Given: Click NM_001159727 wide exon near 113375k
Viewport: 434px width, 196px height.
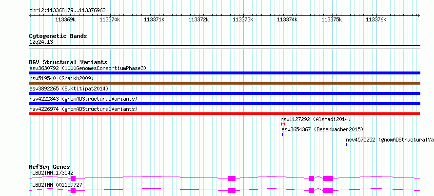Looking at the screenshot, I should 328,190.
